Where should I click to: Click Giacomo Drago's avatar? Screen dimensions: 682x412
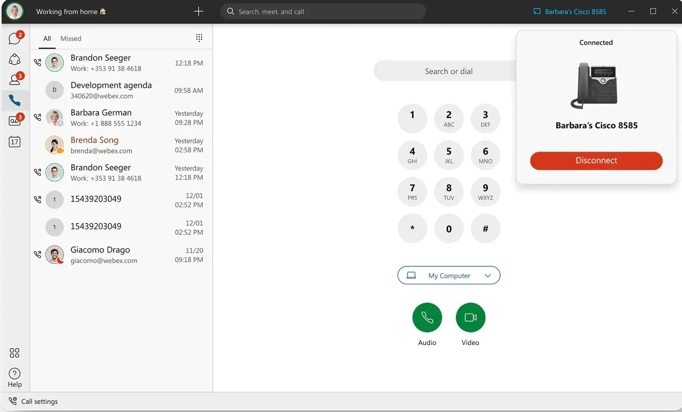(x=54, y=255)
